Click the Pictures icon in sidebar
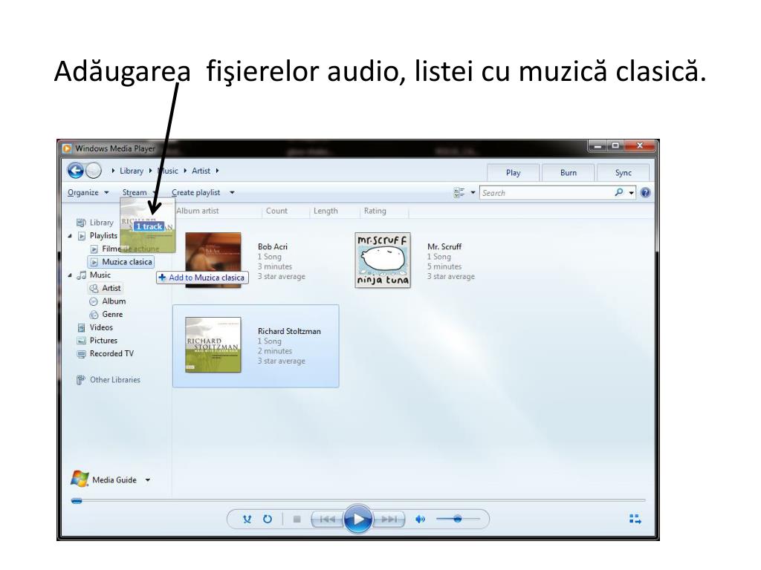This screenshot has width=761, height=570. point(82,341)
